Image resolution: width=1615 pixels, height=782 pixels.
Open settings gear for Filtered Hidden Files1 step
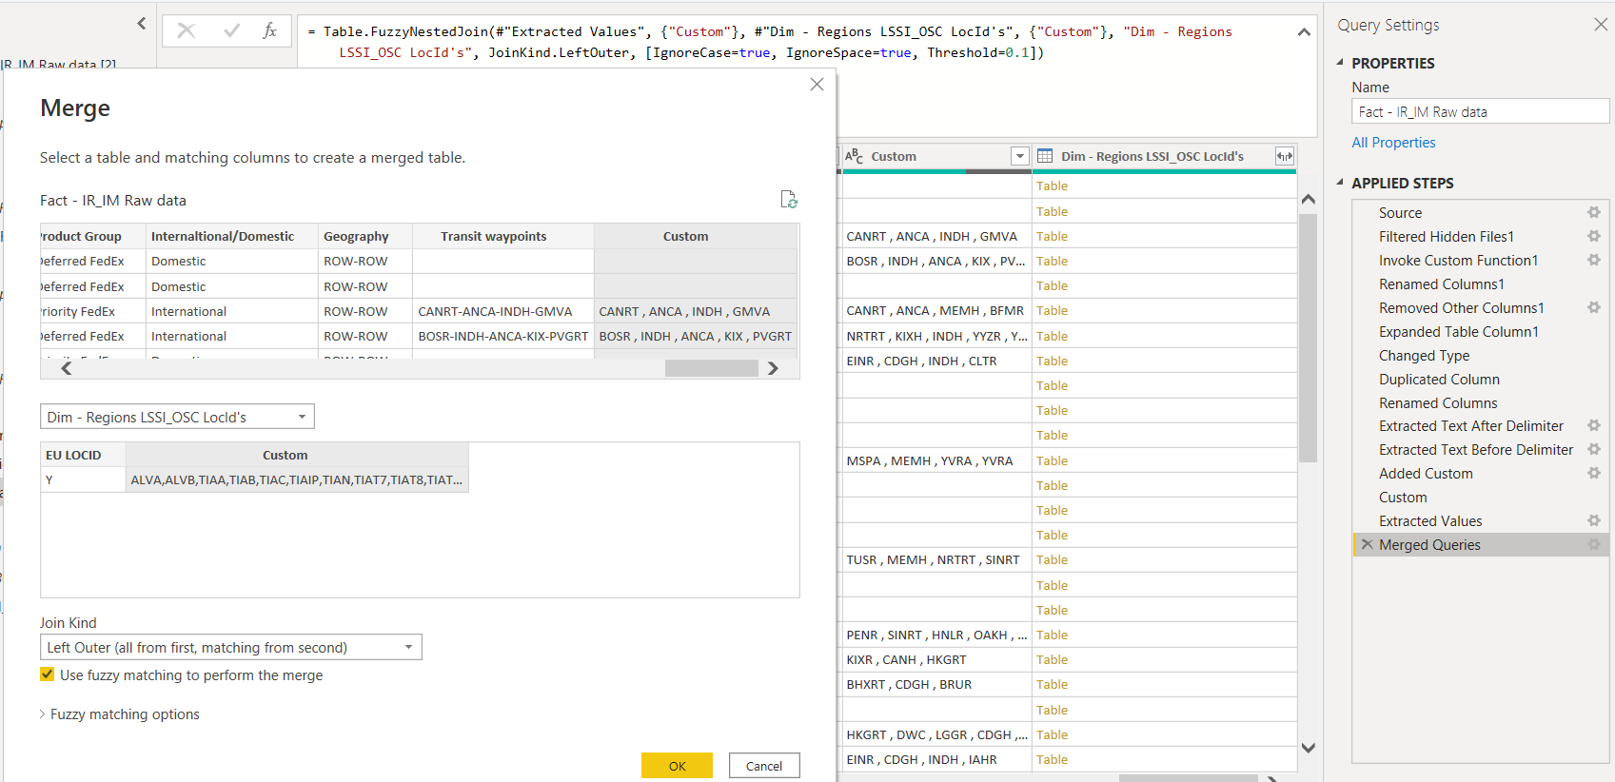(x=1594, y=236)
